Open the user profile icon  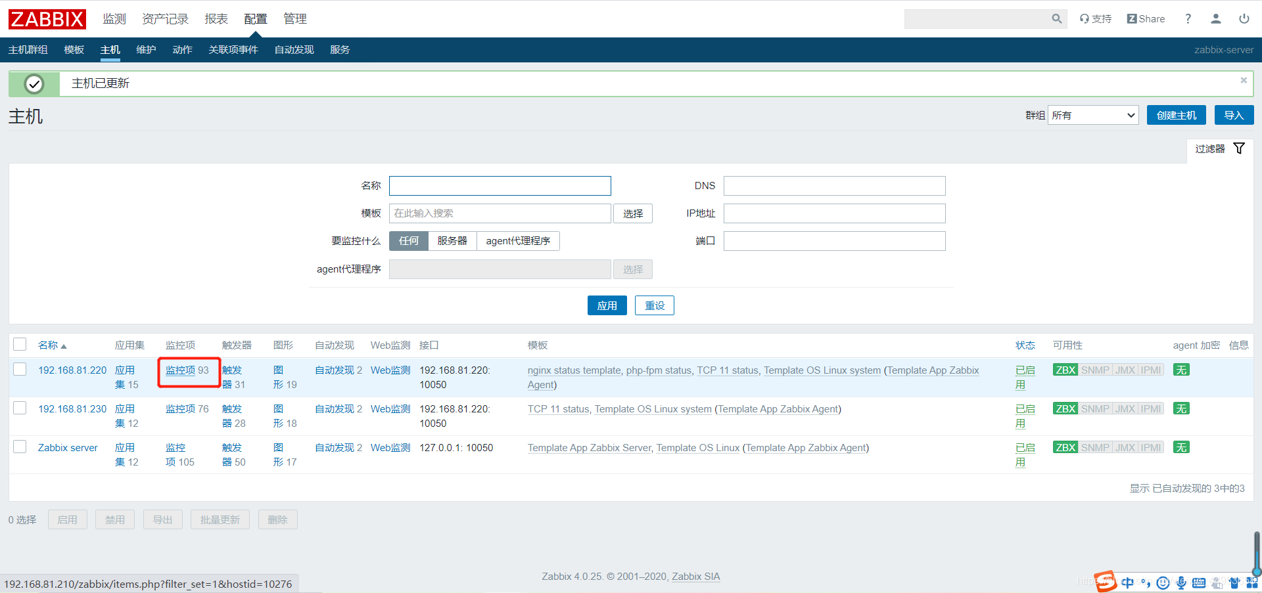click(1216, 19)
